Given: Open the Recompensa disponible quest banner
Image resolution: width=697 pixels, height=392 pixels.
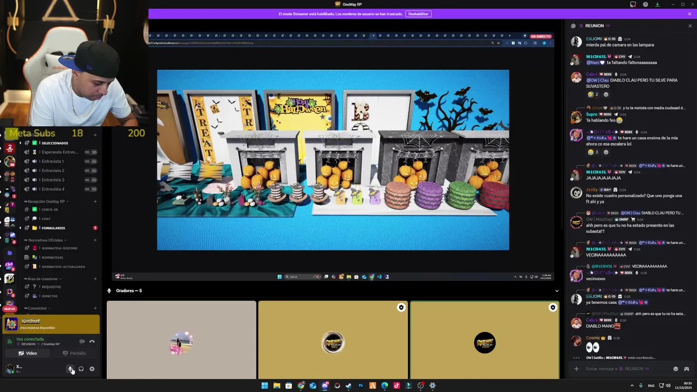Looking at the screenshot, I should 51,324.
